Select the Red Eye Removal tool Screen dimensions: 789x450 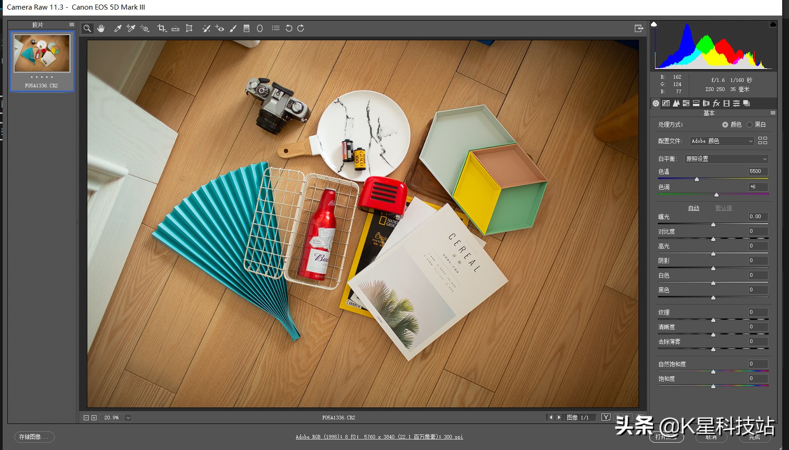pyautogui.click(x=220, y=28)
